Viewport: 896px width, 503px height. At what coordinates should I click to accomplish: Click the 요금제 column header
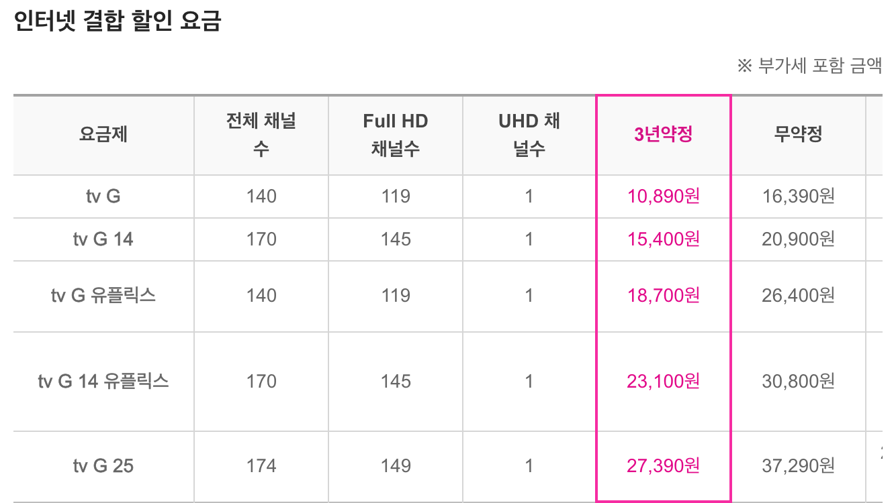pos(103,134)
